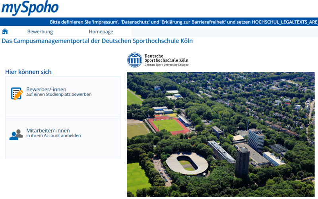Image resolution: width=318 pixels, height=199 pixels.
Task: Click the application form pencil icon
Action: (17, 93)
